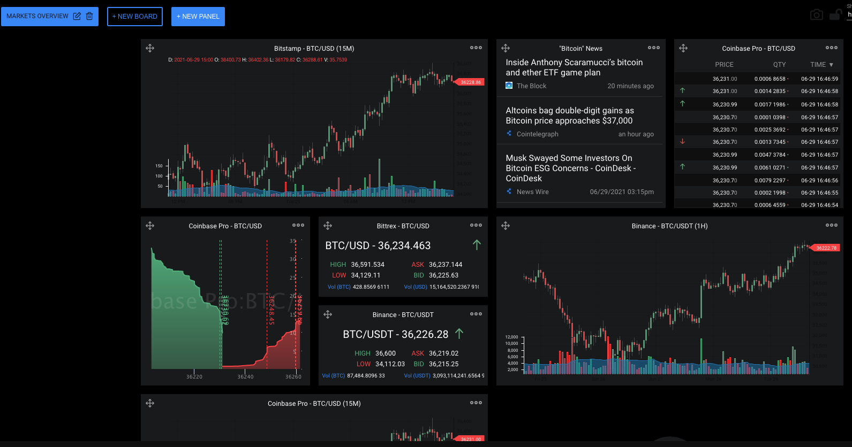Click the QTY column header

pyautogui.click(x=779, y=65)
